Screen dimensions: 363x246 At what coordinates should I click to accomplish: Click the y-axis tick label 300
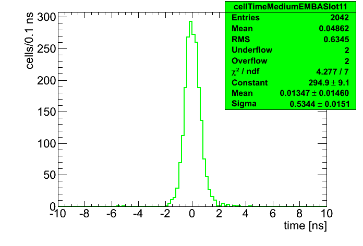45,17
